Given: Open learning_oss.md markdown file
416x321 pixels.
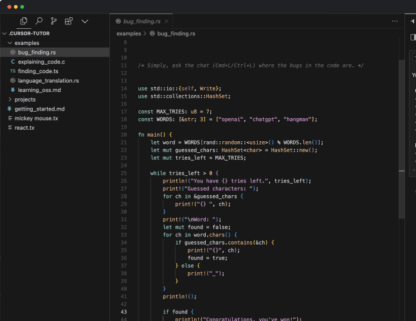Looking at the screenshot, I should click(x=39, y=90).
